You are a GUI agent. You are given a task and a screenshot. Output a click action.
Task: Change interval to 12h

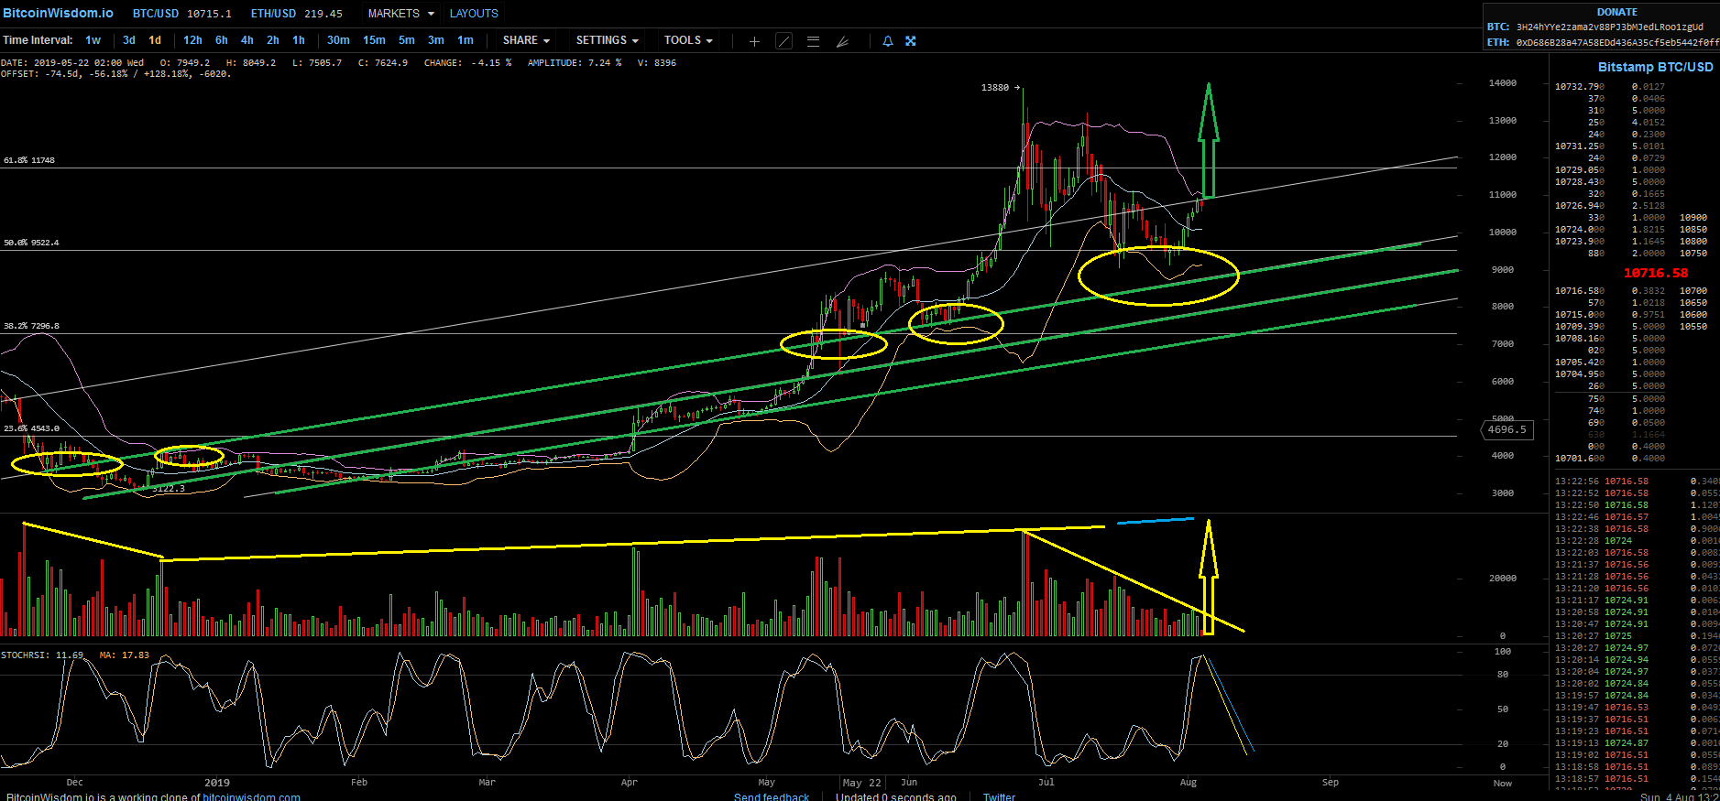click(x=192, y=40)
